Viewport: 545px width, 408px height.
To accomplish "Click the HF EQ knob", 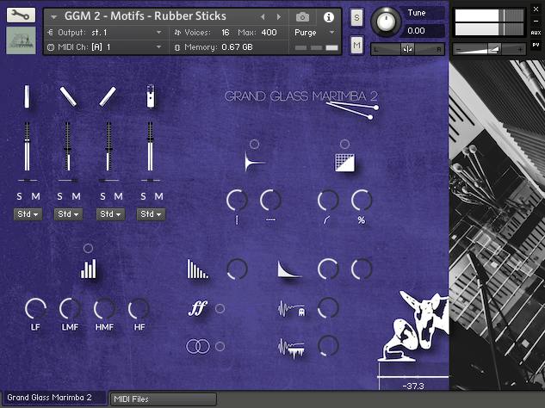I will tap(139, 308).
